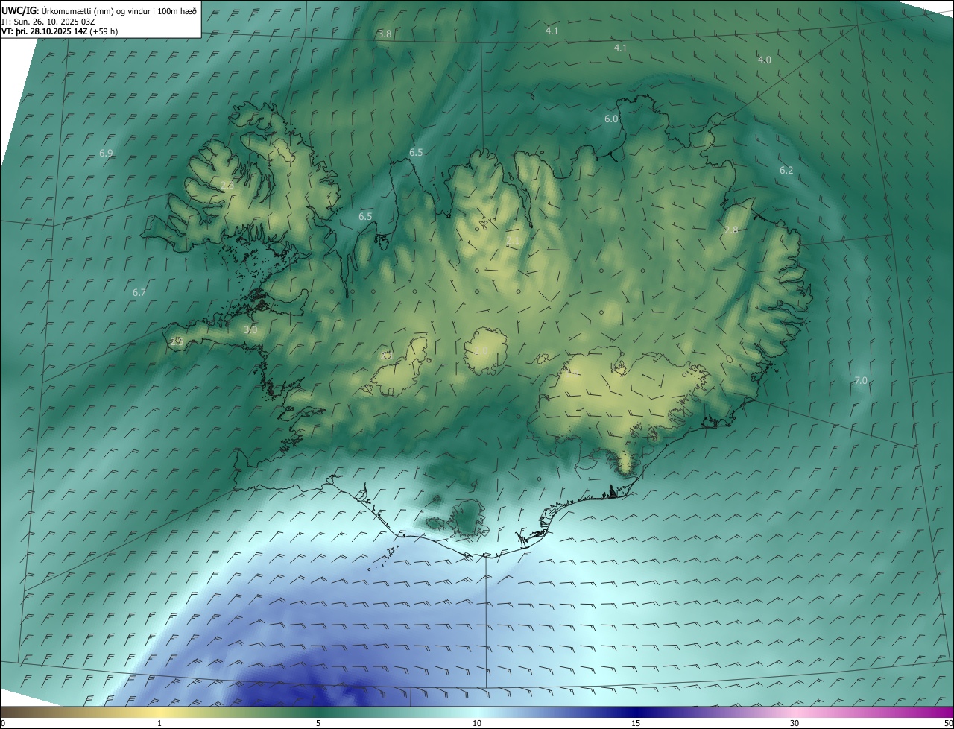Click the 3.8 value label on the map
Viewport: 954px width, 729px height.
(385, 34)
